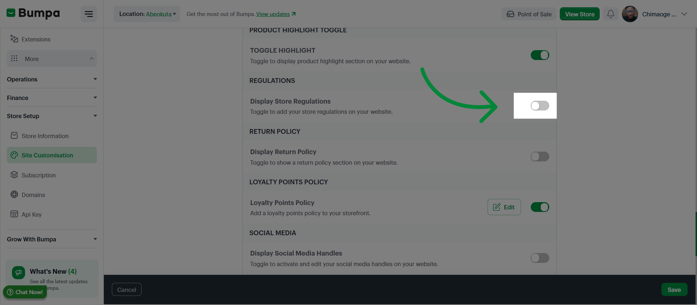Turn on Display Return Policy toggle
The width and height of the screenshot is (697, 305).
(x=540, y=157)
